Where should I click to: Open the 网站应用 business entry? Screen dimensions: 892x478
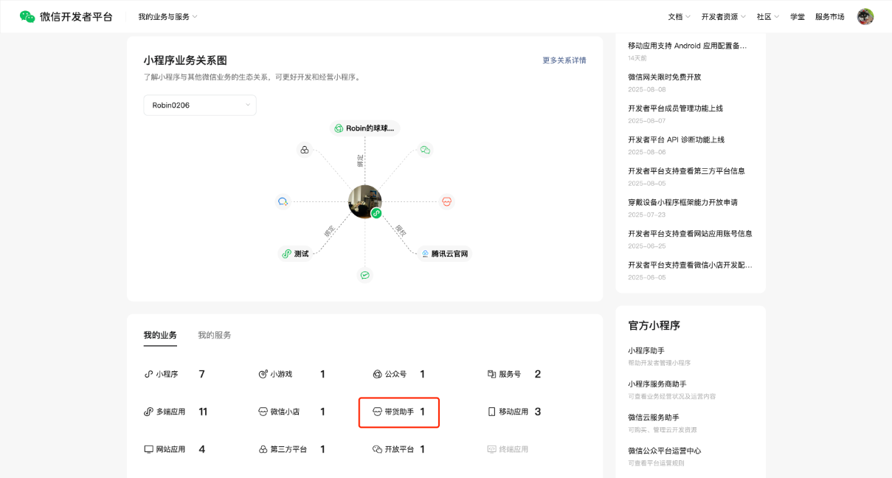[x=170, y=449]
